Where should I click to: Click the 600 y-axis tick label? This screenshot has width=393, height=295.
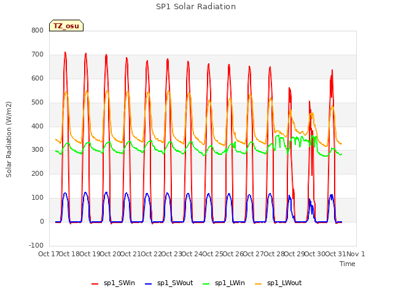click(x=37, y=78)
